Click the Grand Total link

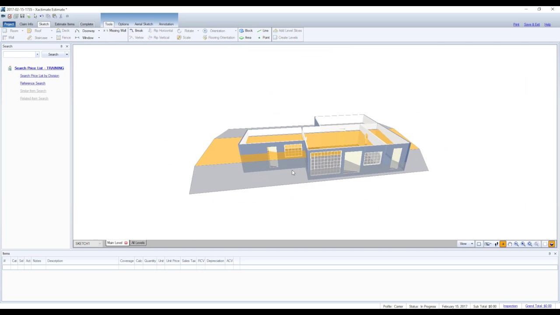click(538, 306)
